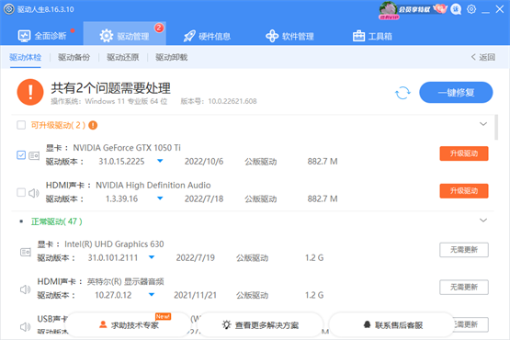This screenshot has height=340, width=510.
Task: Click the feedback chat bubble icon
Action: point(456,9)
